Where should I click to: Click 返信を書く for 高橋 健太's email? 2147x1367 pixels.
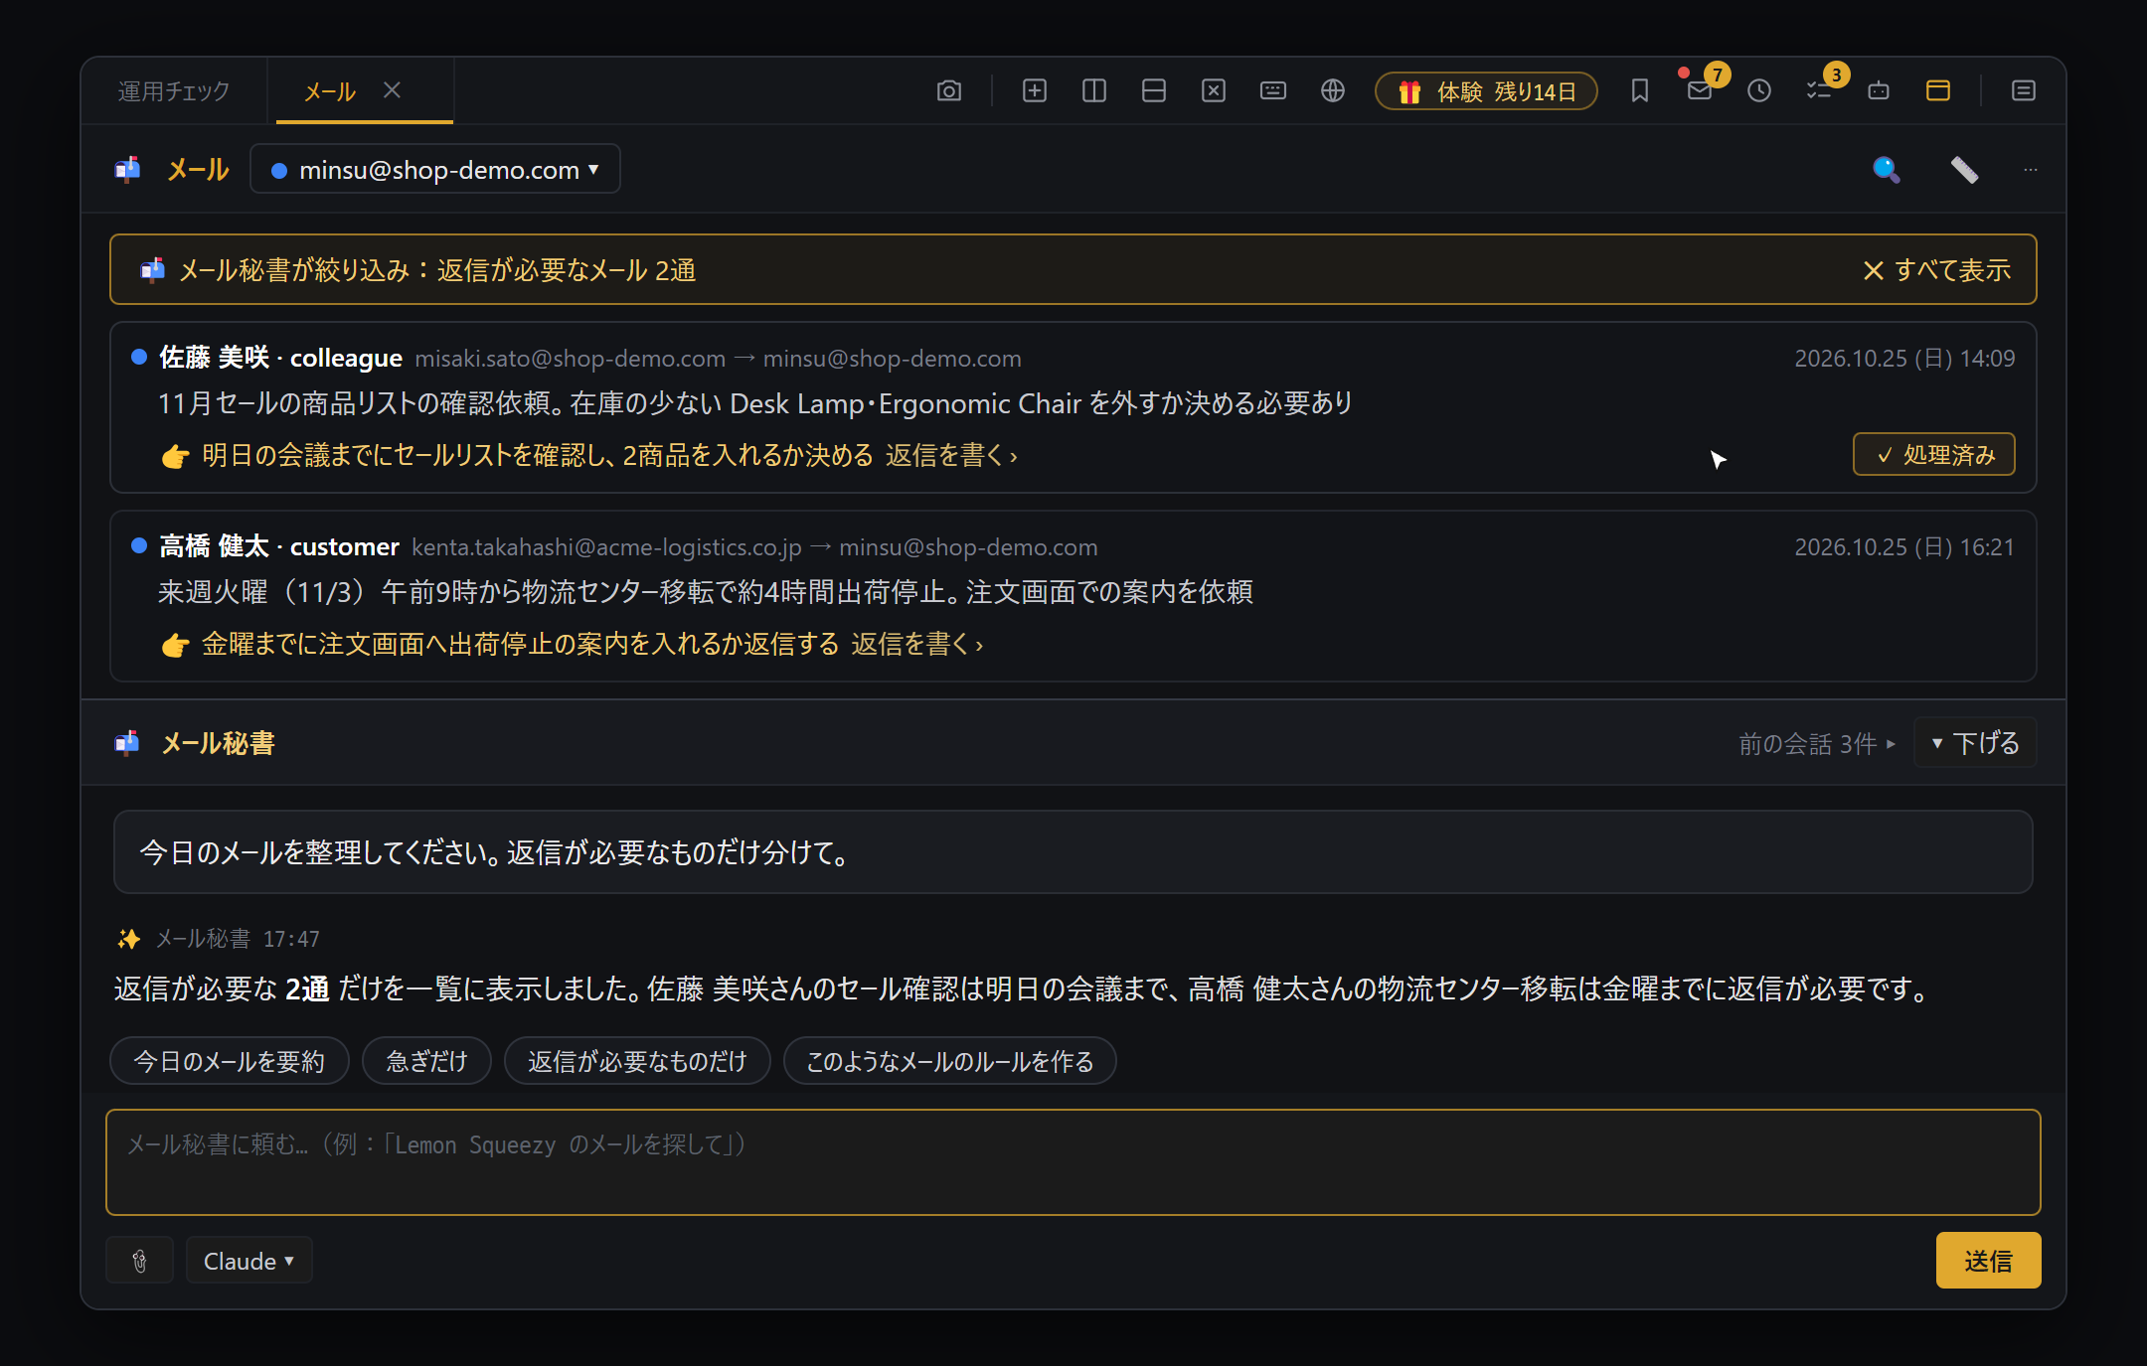(916, 644)
